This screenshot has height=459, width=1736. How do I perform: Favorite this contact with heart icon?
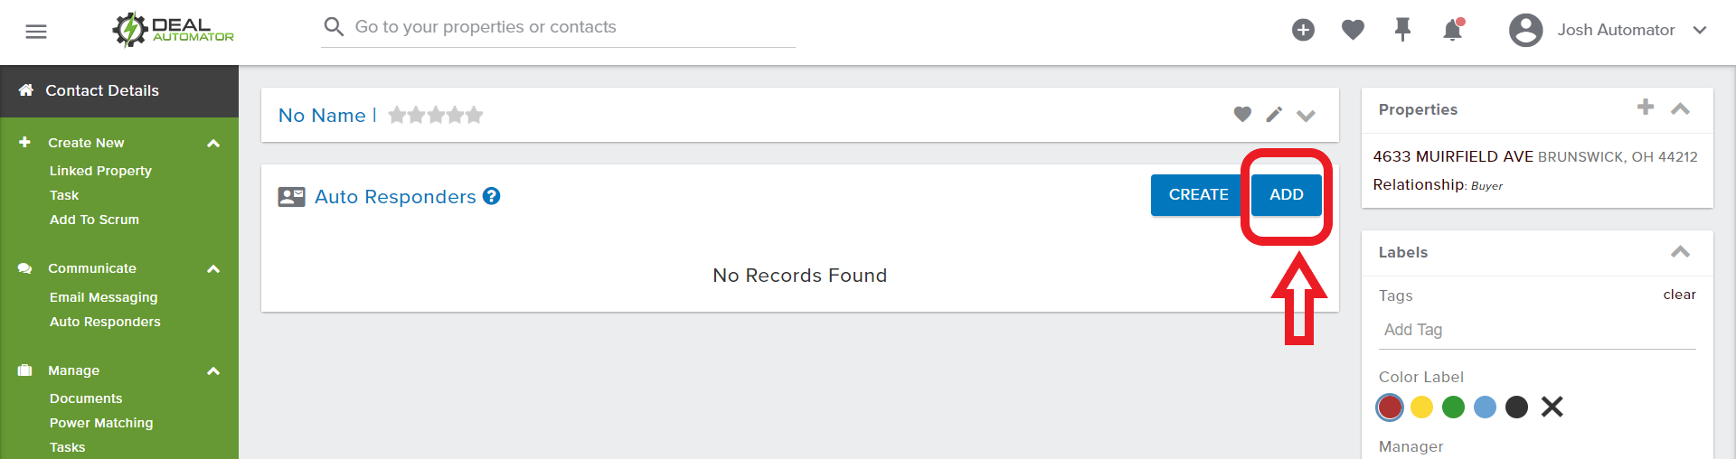[x=1242, y=115]
